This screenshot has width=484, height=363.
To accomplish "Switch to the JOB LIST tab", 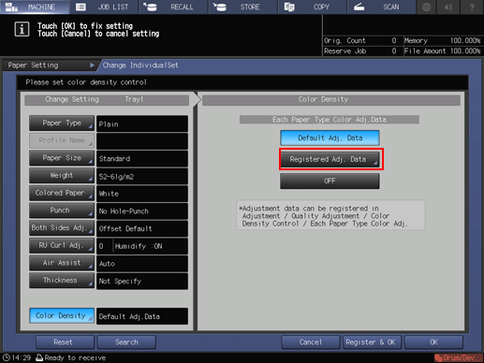I will 103,7.
